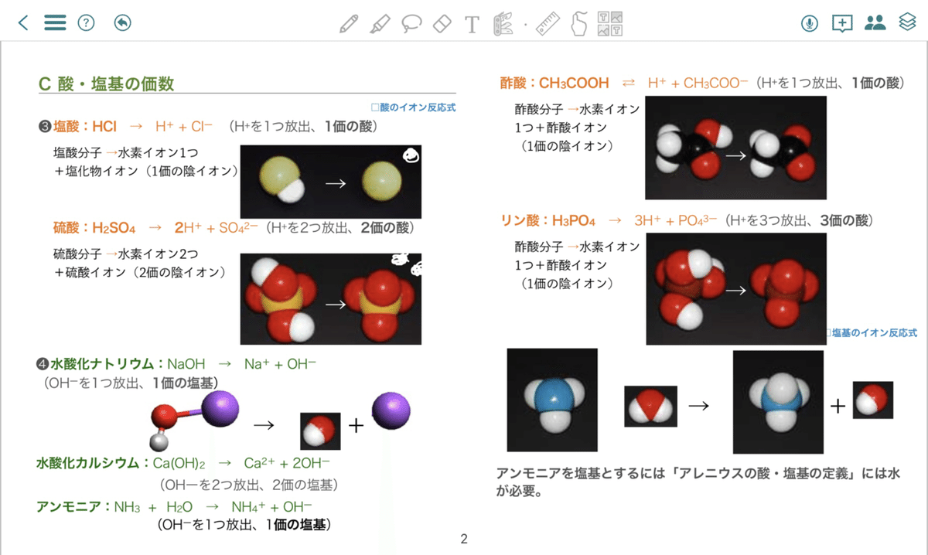Open the hamburger menu
The width and height of the screenshot is (928, 555).
click(x=55, y=22)
